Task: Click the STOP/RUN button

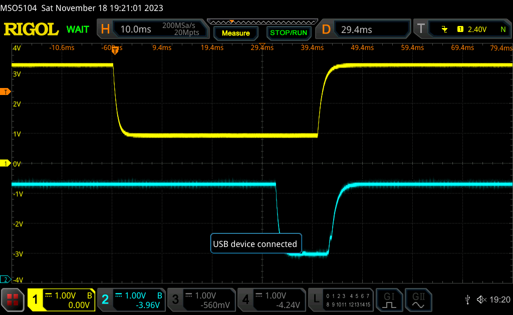Action: point(289,33)
